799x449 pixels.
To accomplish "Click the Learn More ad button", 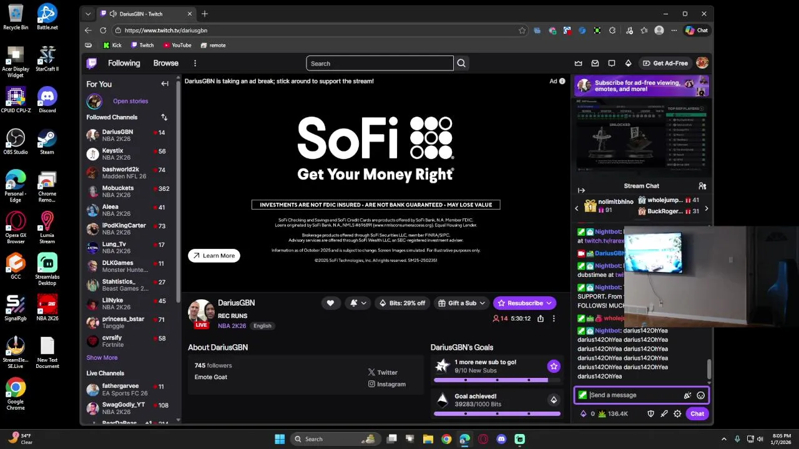I will click(214, 256).
